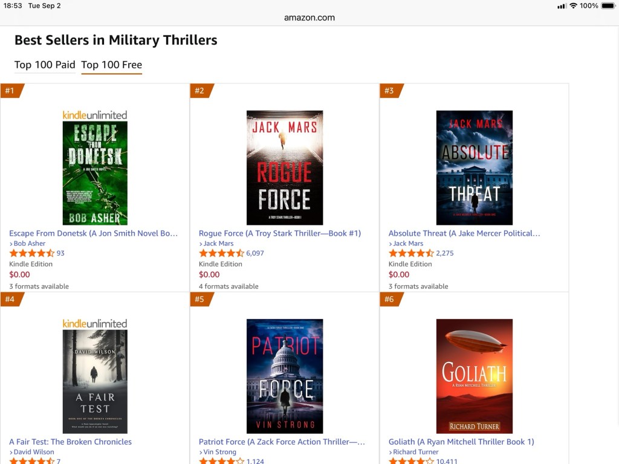
Task: Open the Patriot Force cover image
Action: (x=285, y=376)
